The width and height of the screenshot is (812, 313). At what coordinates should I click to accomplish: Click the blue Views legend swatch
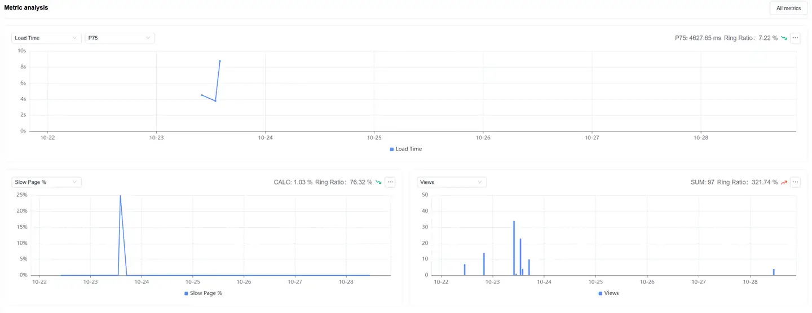point(601,293)
